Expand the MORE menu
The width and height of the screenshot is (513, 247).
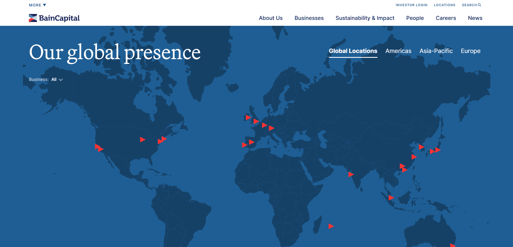37,5
